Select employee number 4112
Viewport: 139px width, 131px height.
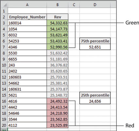coord(27,125)
